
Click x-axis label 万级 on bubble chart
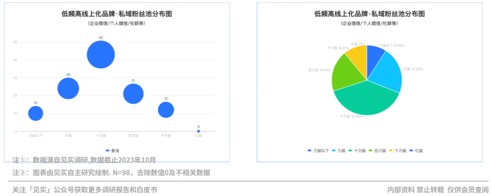(x=68, y=136)
